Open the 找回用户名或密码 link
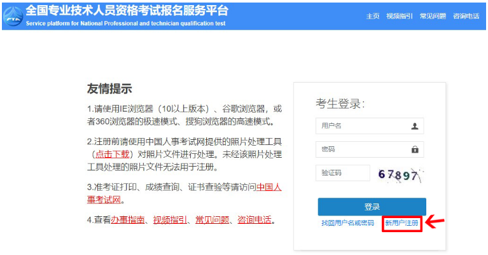This screenshot has height=255, width=488. point(347,223)
